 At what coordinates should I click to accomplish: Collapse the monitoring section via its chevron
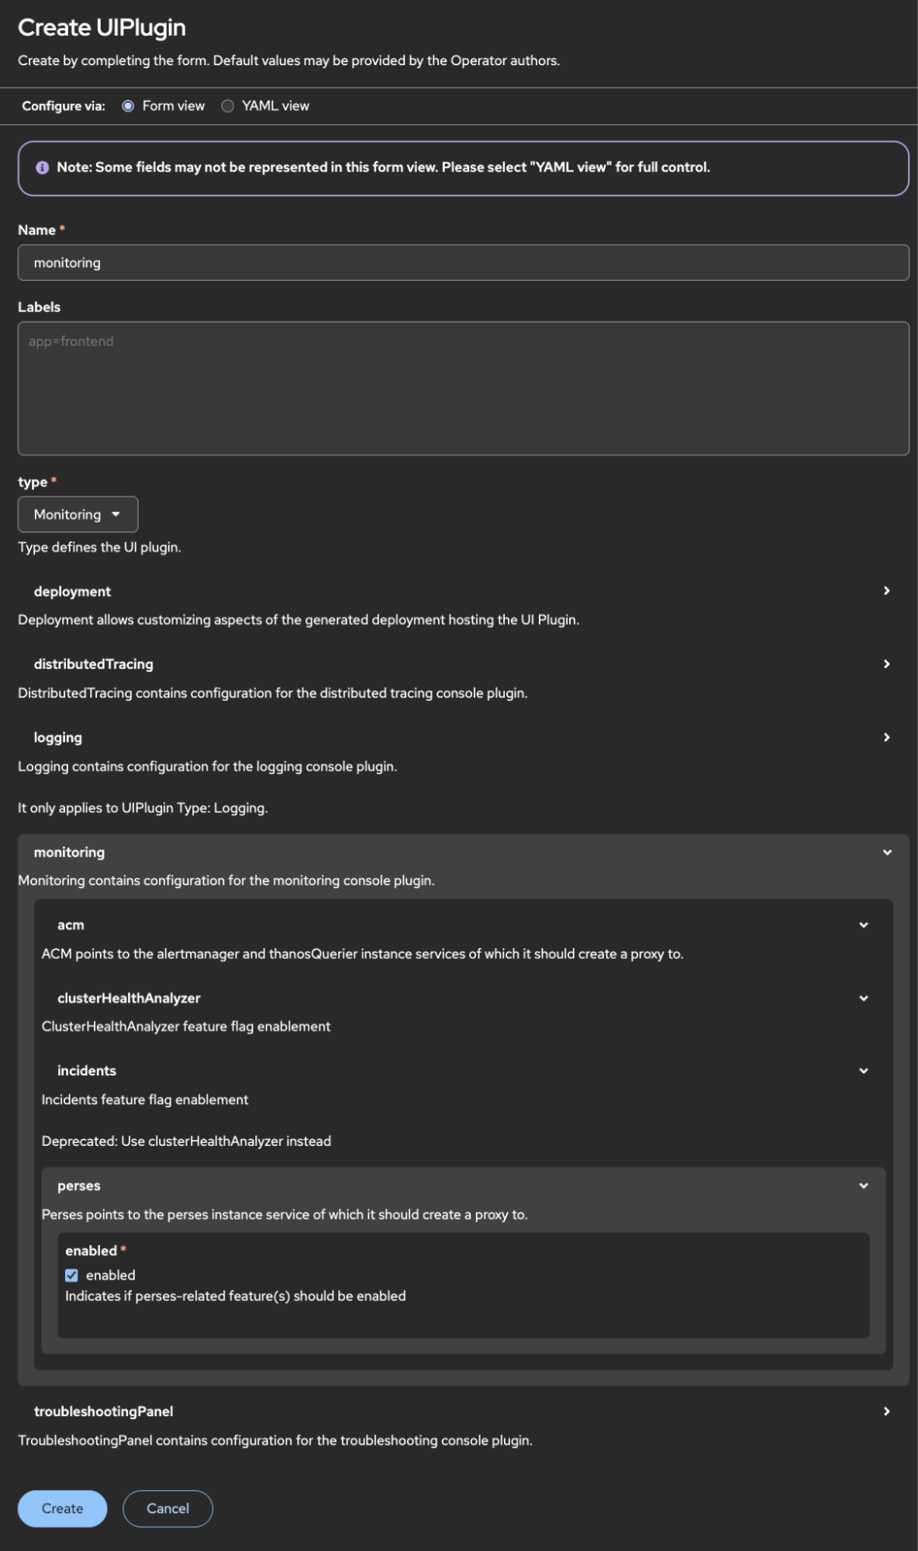[x=887, y=852]
